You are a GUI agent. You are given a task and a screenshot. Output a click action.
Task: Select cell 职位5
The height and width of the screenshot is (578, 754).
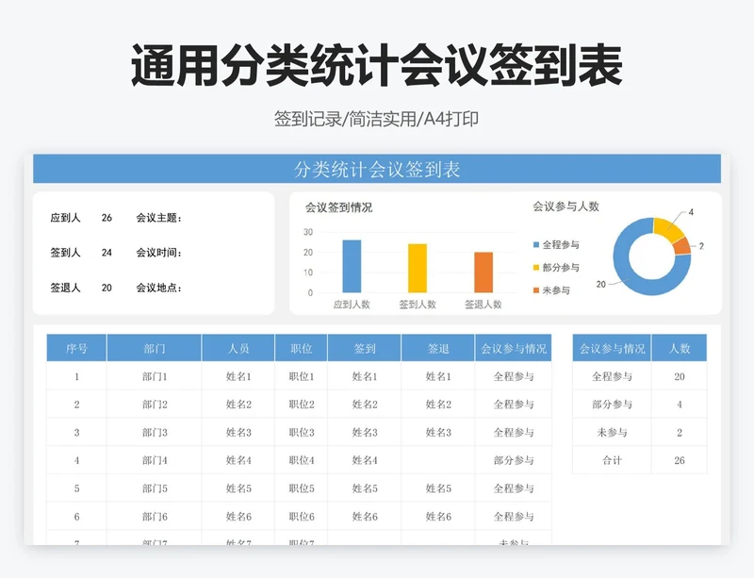pyautogui.click(x=302, y=488)
